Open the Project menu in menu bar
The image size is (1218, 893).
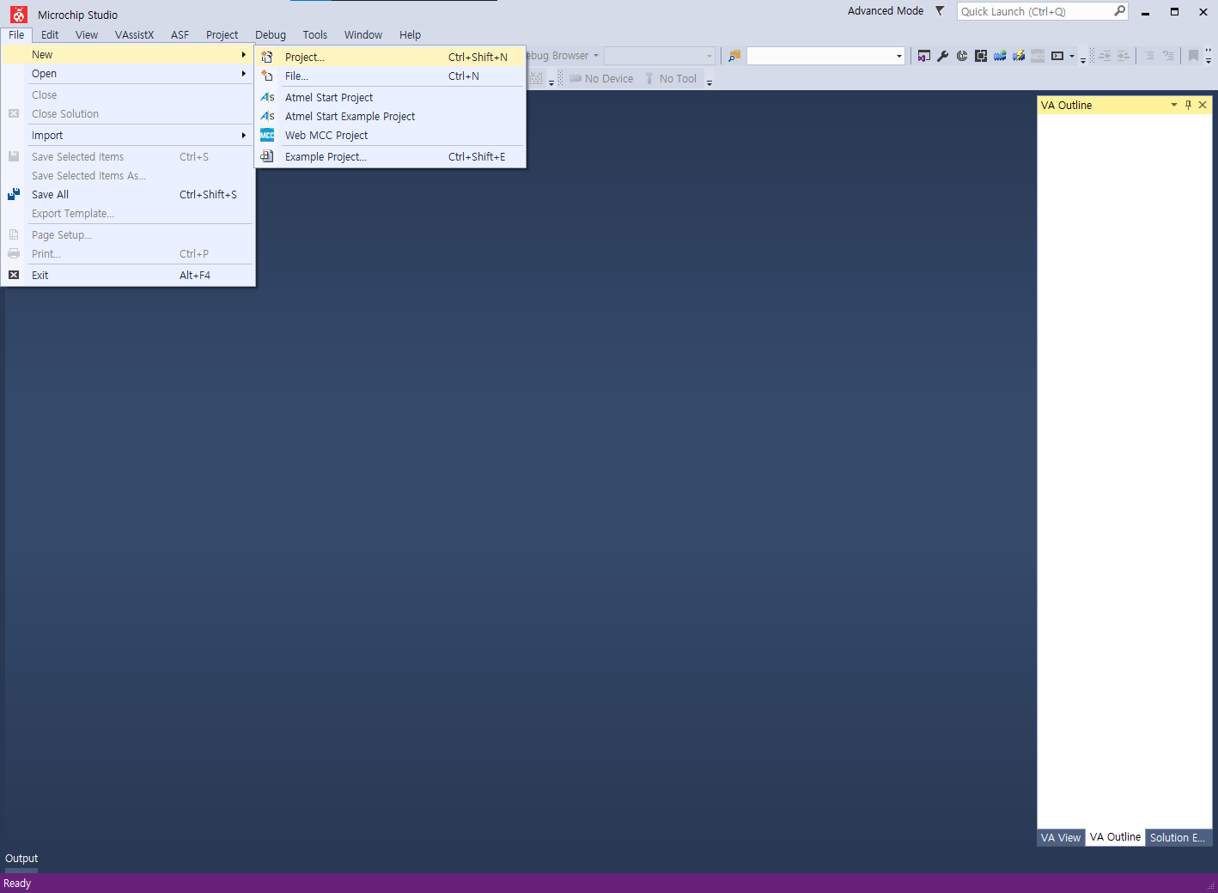pos(222,34)
